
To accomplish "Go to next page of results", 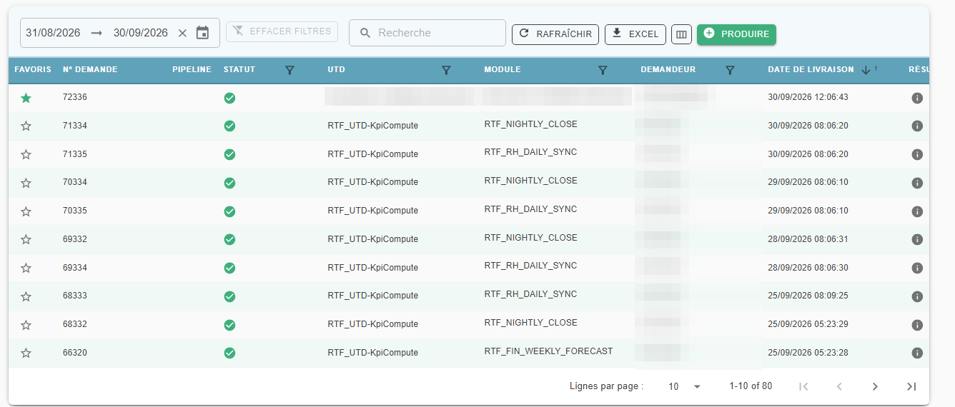I will [875, 386].
